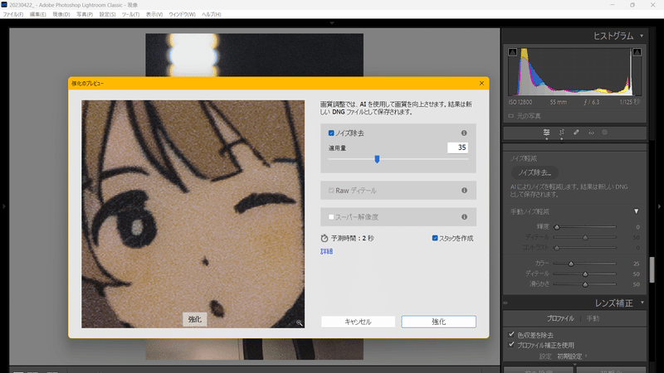Image resolution: width=664 pixels, height=373 pixels.
Task: Select the Edit sliders tool icon
Action: (546, 133)
